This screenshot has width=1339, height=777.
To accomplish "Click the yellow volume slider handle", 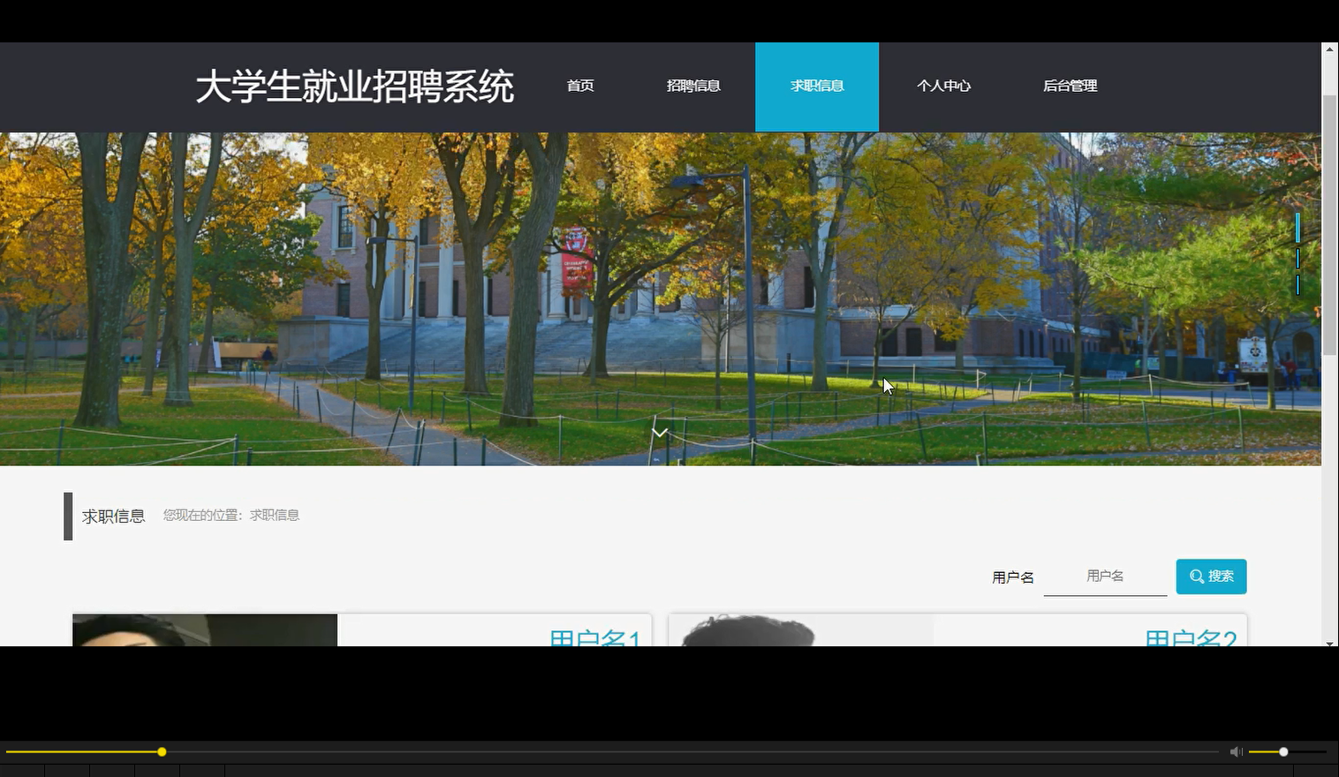I will click(1282, 751).
